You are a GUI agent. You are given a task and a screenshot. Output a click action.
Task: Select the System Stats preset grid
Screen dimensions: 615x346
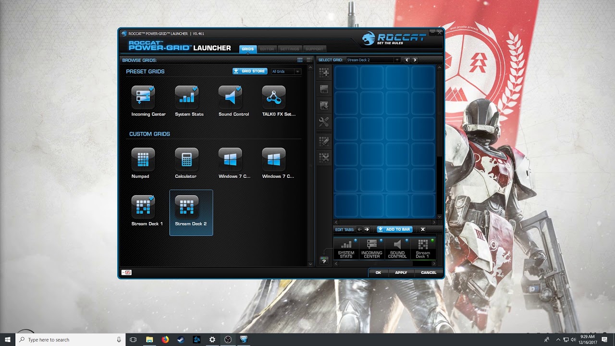(x=187, y=97)
